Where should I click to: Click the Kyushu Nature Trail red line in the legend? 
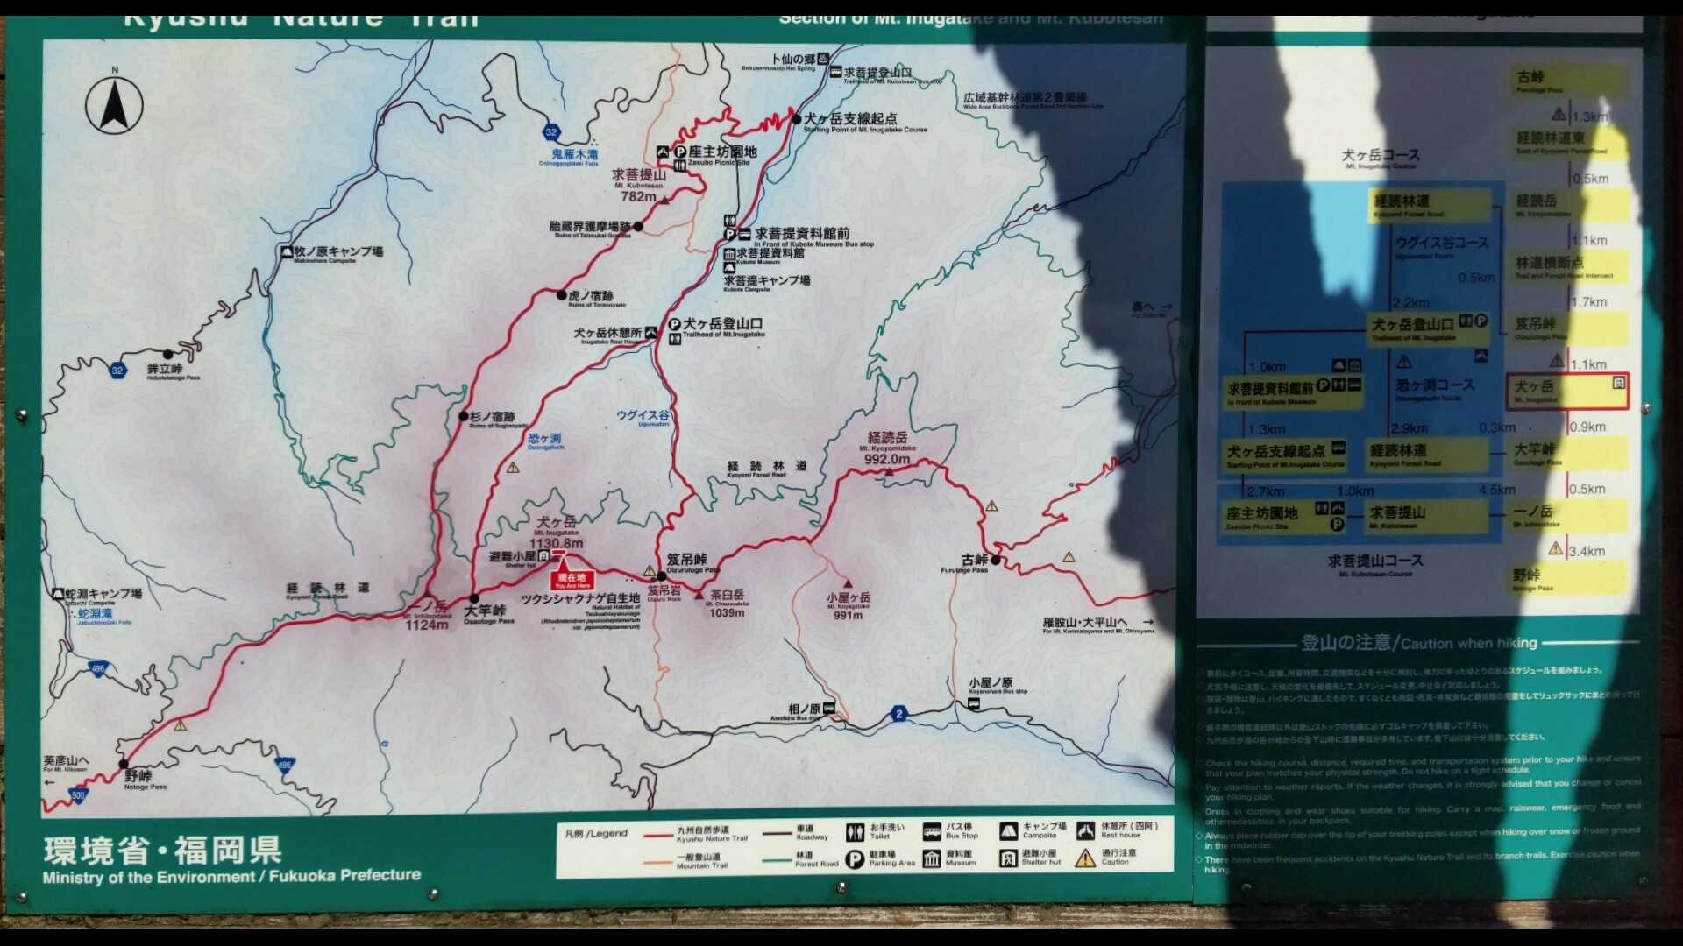(x=657, y=836)
